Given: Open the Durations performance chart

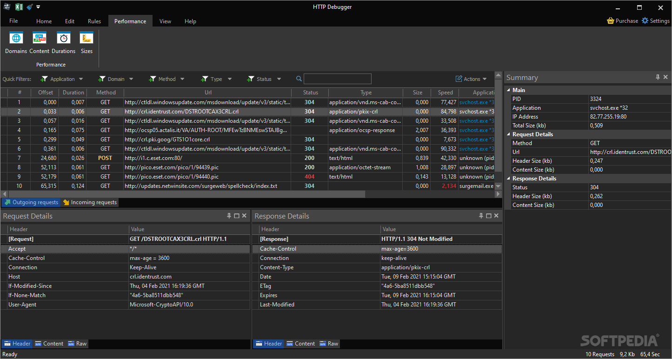Looking at the screenshot, I should [x=63, y=43].
